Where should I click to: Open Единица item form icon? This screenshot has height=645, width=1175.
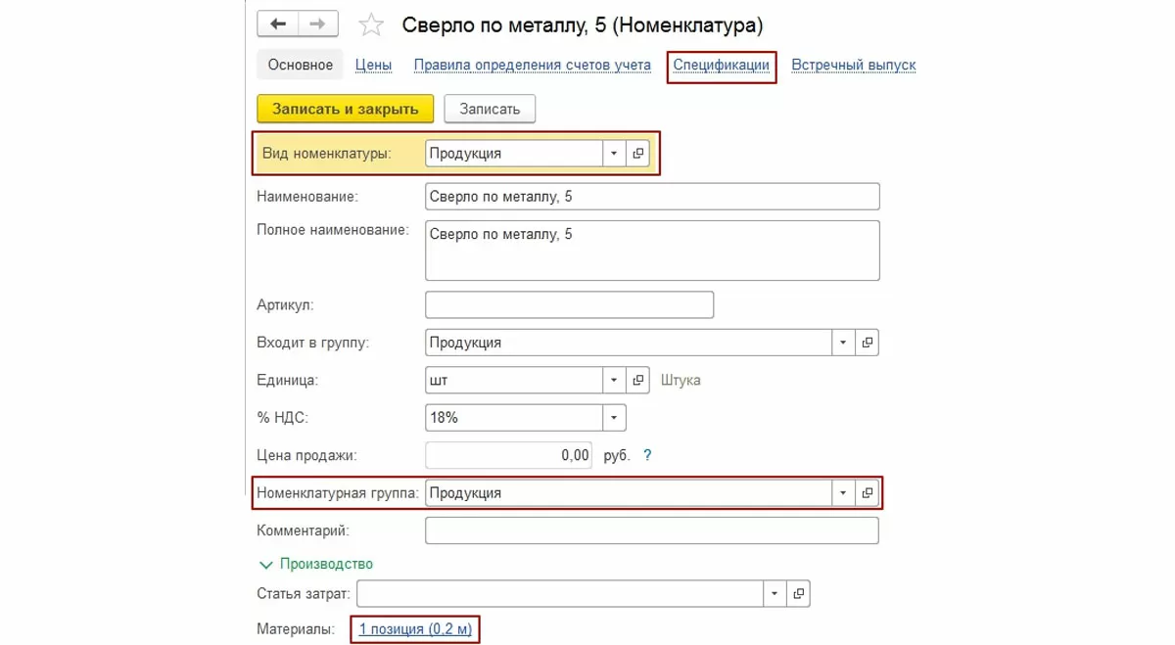[x=638, y=380]
